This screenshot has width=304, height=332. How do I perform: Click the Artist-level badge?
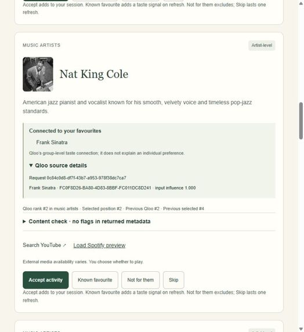click(x=262, y=45)
